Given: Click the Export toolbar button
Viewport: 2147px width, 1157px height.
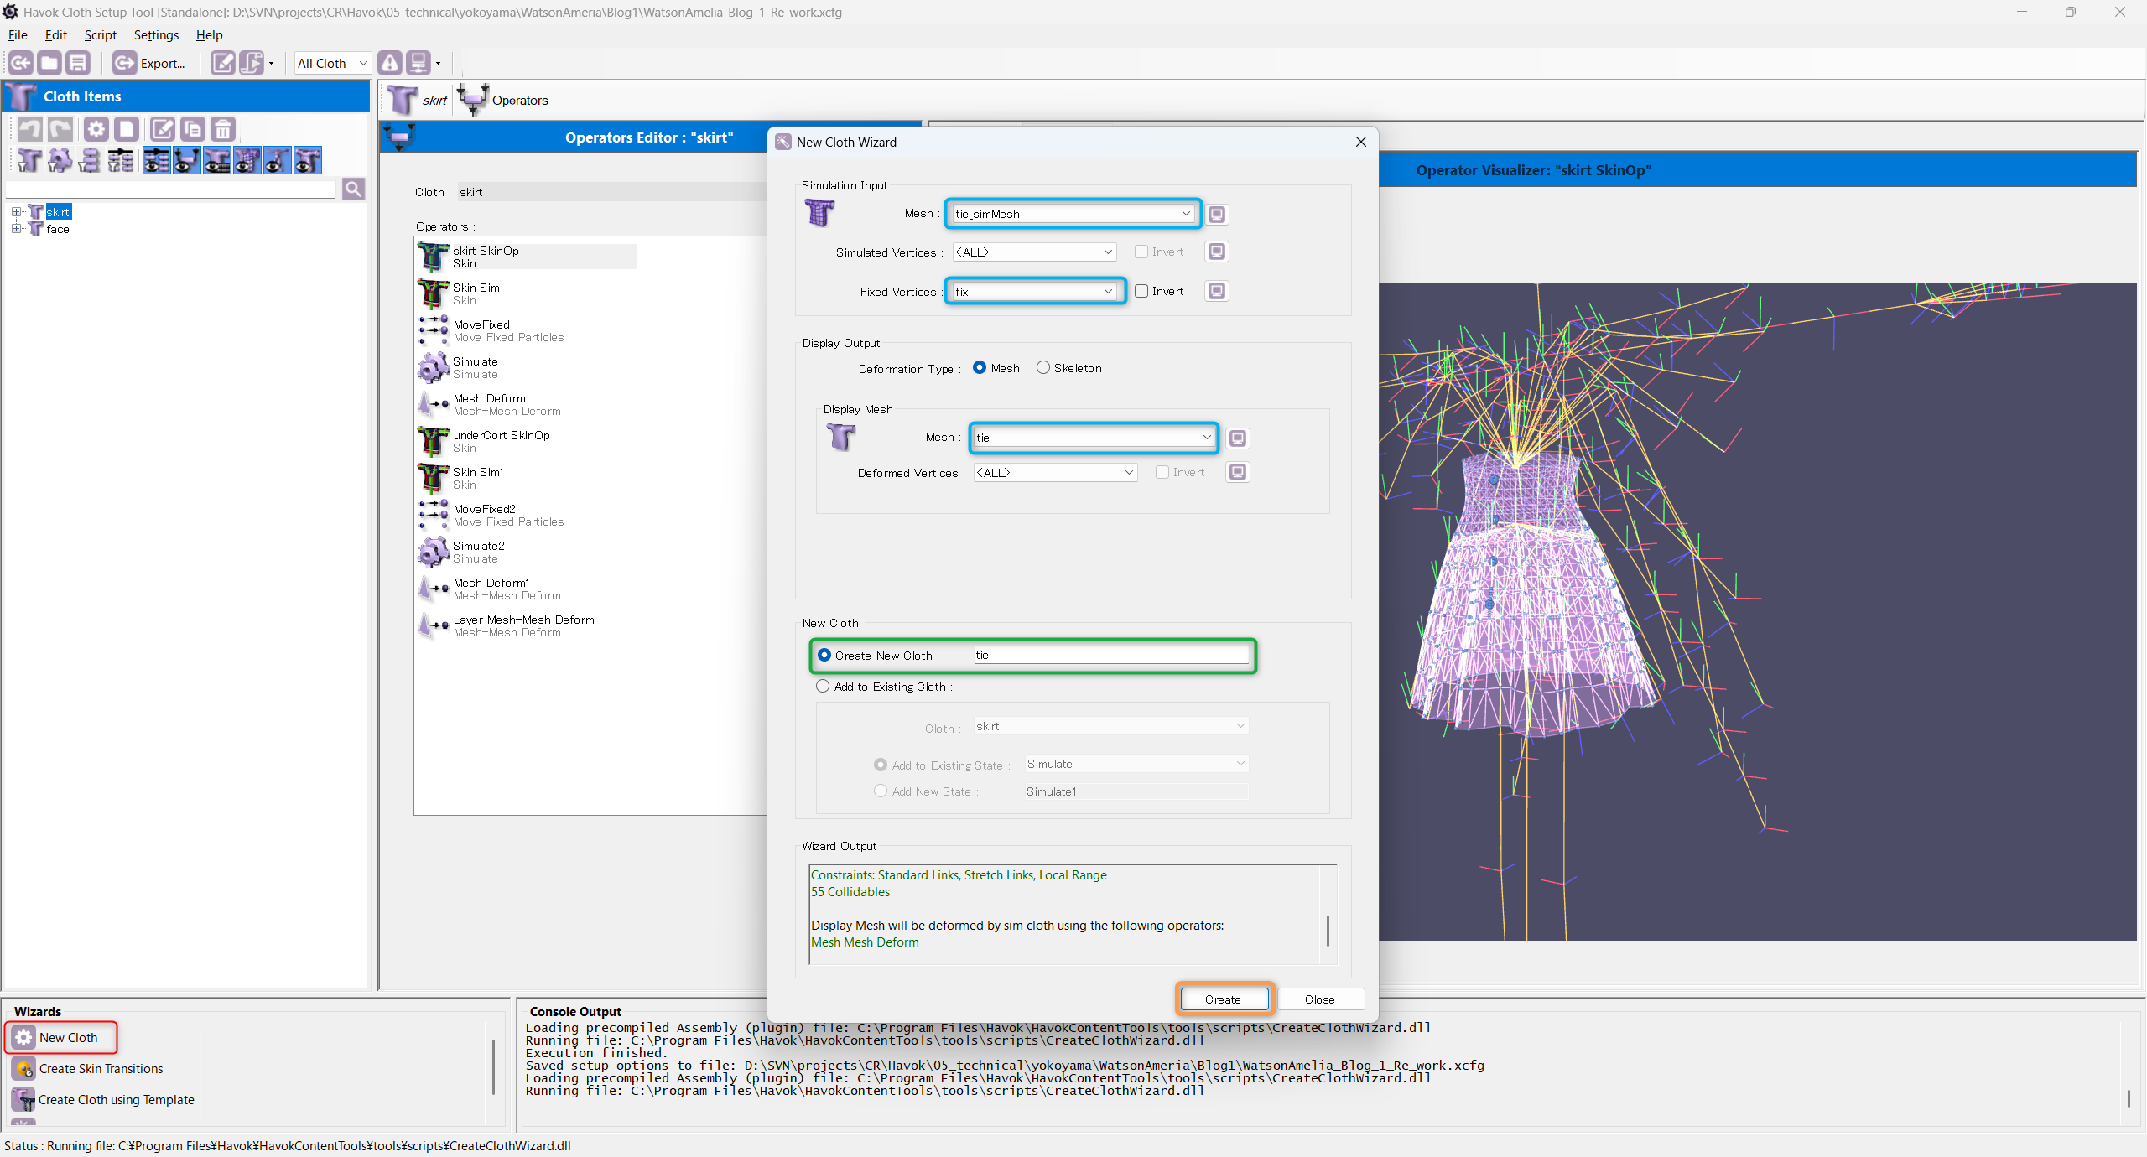Looking at the screenshot, I should (149, 63).
